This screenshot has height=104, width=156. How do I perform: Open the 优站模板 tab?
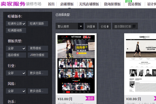point(134,4)
